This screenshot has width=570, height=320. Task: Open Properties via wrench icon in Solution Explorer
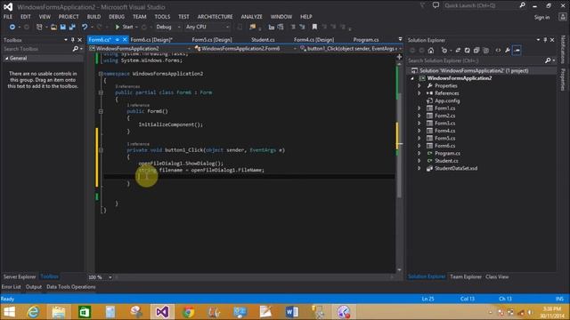[508, 51]
